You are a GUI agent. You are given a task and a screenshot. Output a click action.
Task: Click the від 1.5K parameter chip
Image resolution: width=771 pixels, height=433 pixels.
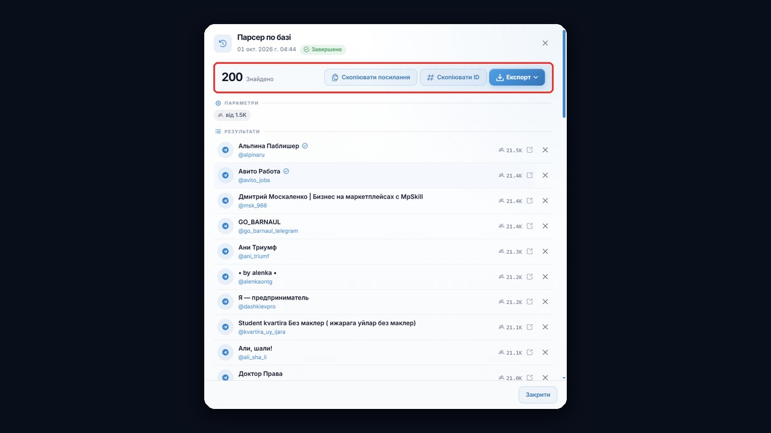pyautogui.click(x=233, y=115)
